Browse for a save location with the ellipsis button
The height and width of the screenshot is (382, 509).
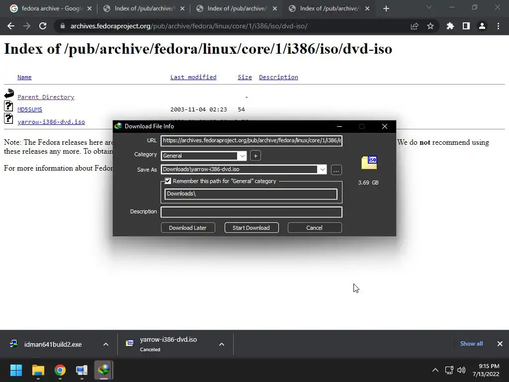click(x=337, y=170)
